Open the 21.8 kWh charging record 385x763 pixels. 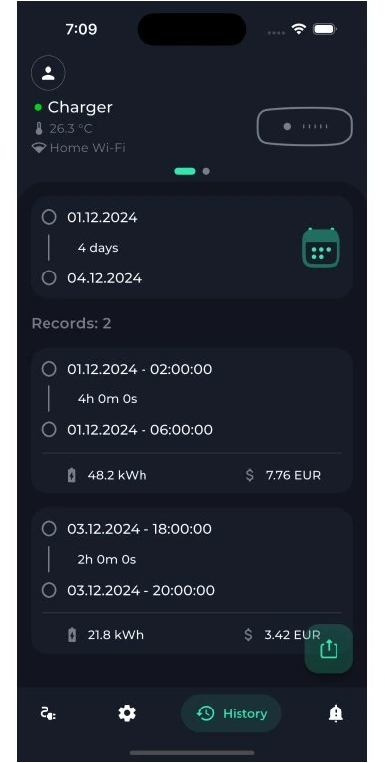192,581
